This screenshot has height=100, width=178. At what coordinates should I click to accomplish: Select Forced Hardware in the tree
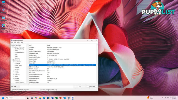tap(19, 52)
